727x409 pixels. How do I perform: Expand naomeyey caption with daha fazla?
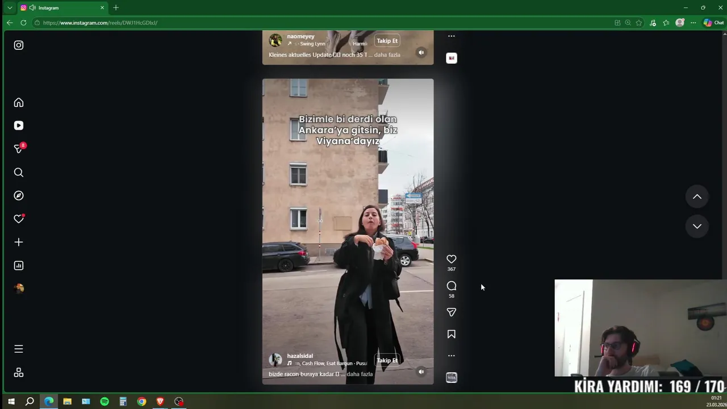(x=387, y=55)
